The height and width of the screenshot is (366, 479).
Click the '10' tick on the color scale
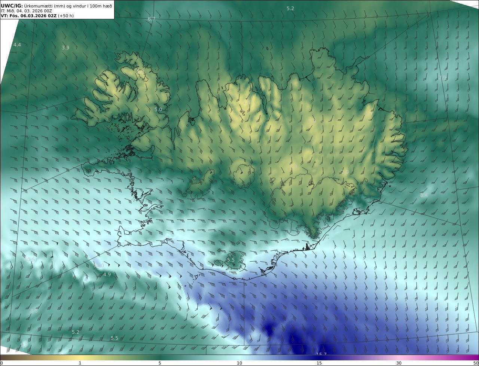tap(239, 363)
